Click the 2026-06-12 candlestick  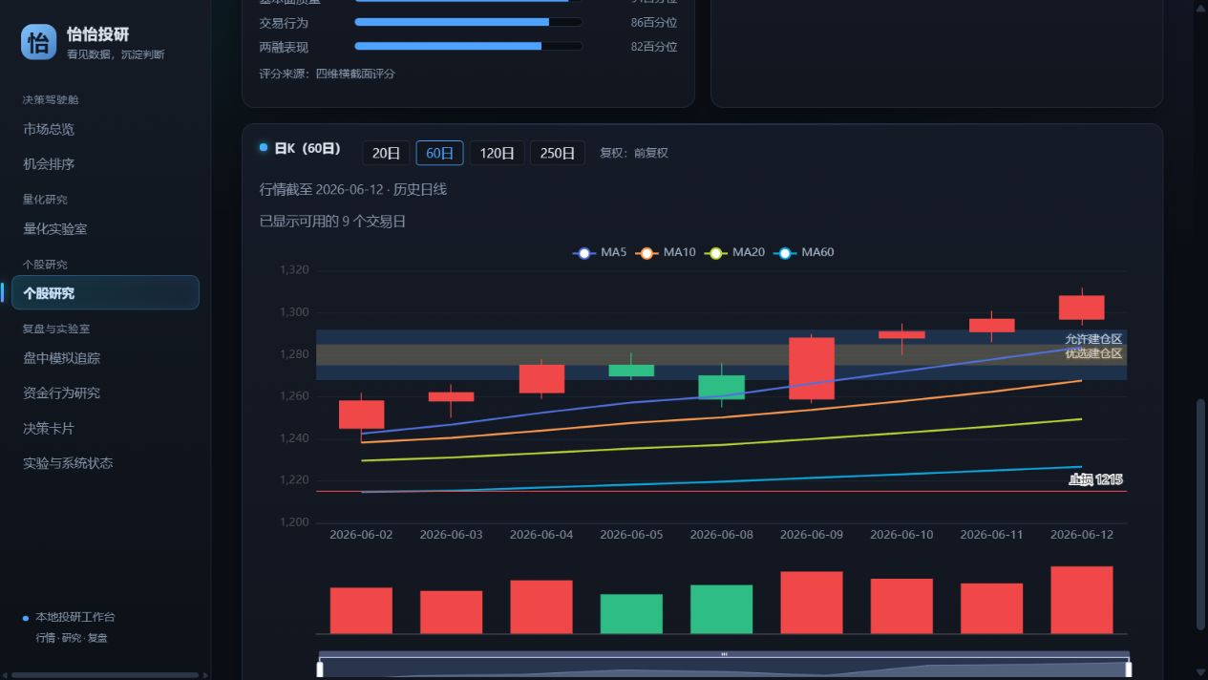point(1082,307)
